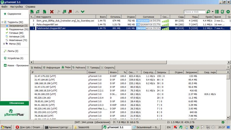The width and height of the screenshot is (231, 130).
Task: Open the Season06 folder taskbar item
Action: click(x=87, y=127)
